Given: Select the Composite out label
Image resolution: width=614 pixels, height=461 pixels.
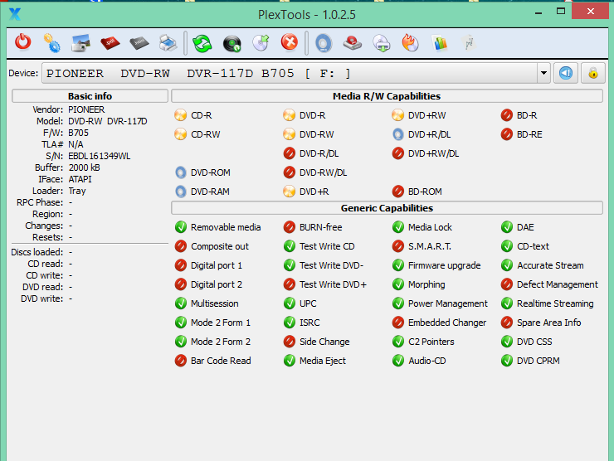Looking at the screenshot, I should (x=220, y=246).
